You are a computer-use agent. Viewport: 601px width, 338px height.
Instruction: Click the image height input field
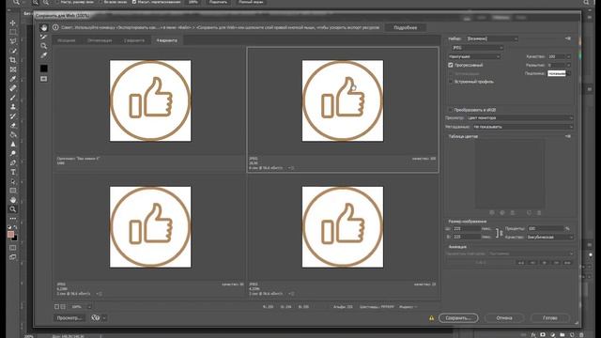tap(467, 238)
